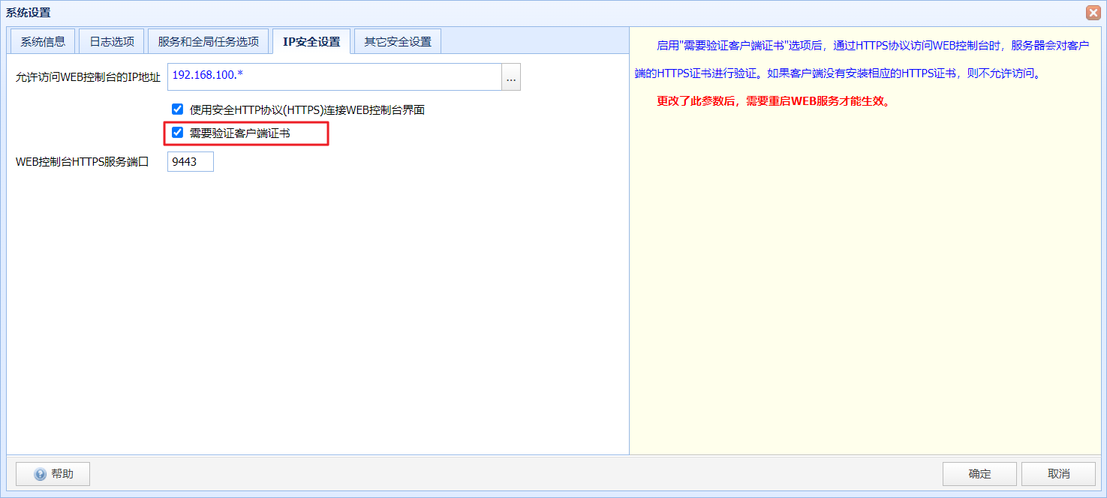Click the 系统设置 title bar text

coord(29,13)
